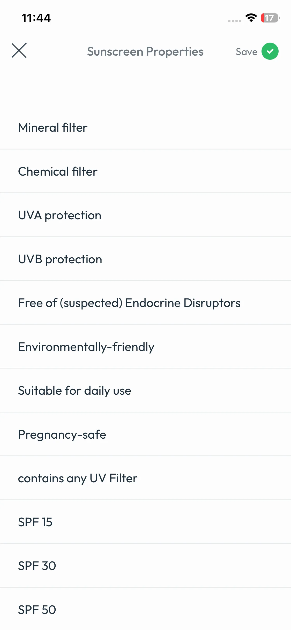Tap the green checkmark save icon
This screenshot has width=291, height=630.
click(270, 51)
